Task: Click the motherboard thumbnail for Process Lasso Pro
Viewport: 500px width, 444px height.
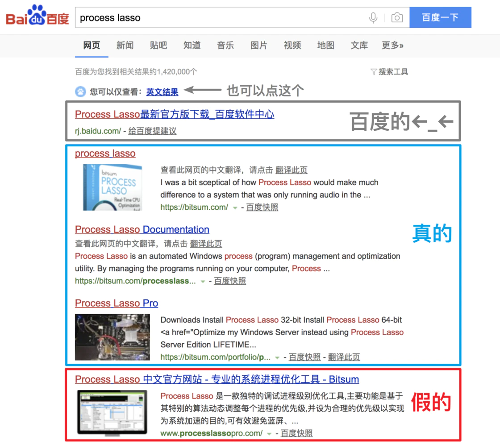Action: [x=112, y=337]
